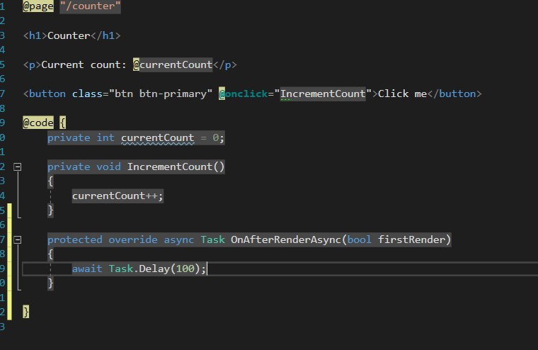
Task: Click the 'currentCount++;' statement
Action: pos(118,196)
